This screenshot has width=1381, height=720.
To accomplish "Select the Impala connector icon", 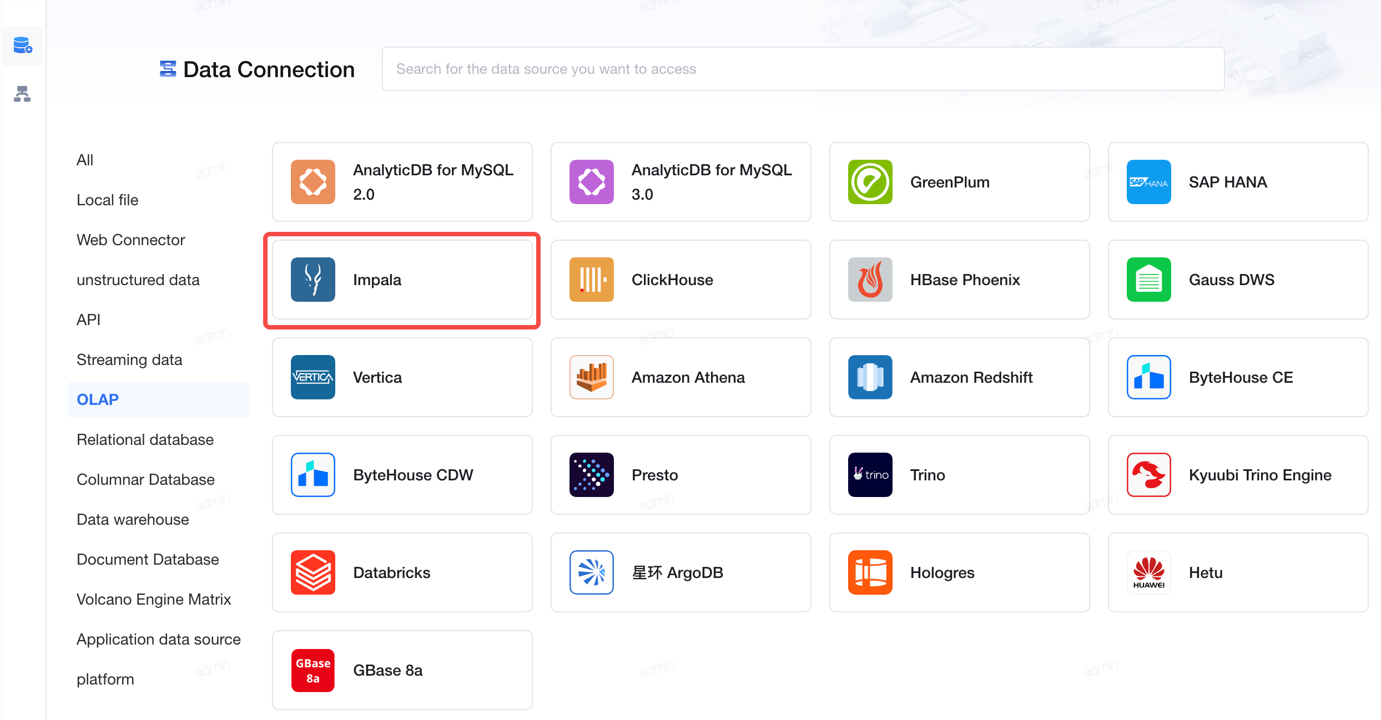I will (313, 280).
